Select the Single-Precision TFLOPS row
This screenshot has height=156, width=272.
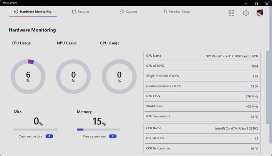point(202,76)
